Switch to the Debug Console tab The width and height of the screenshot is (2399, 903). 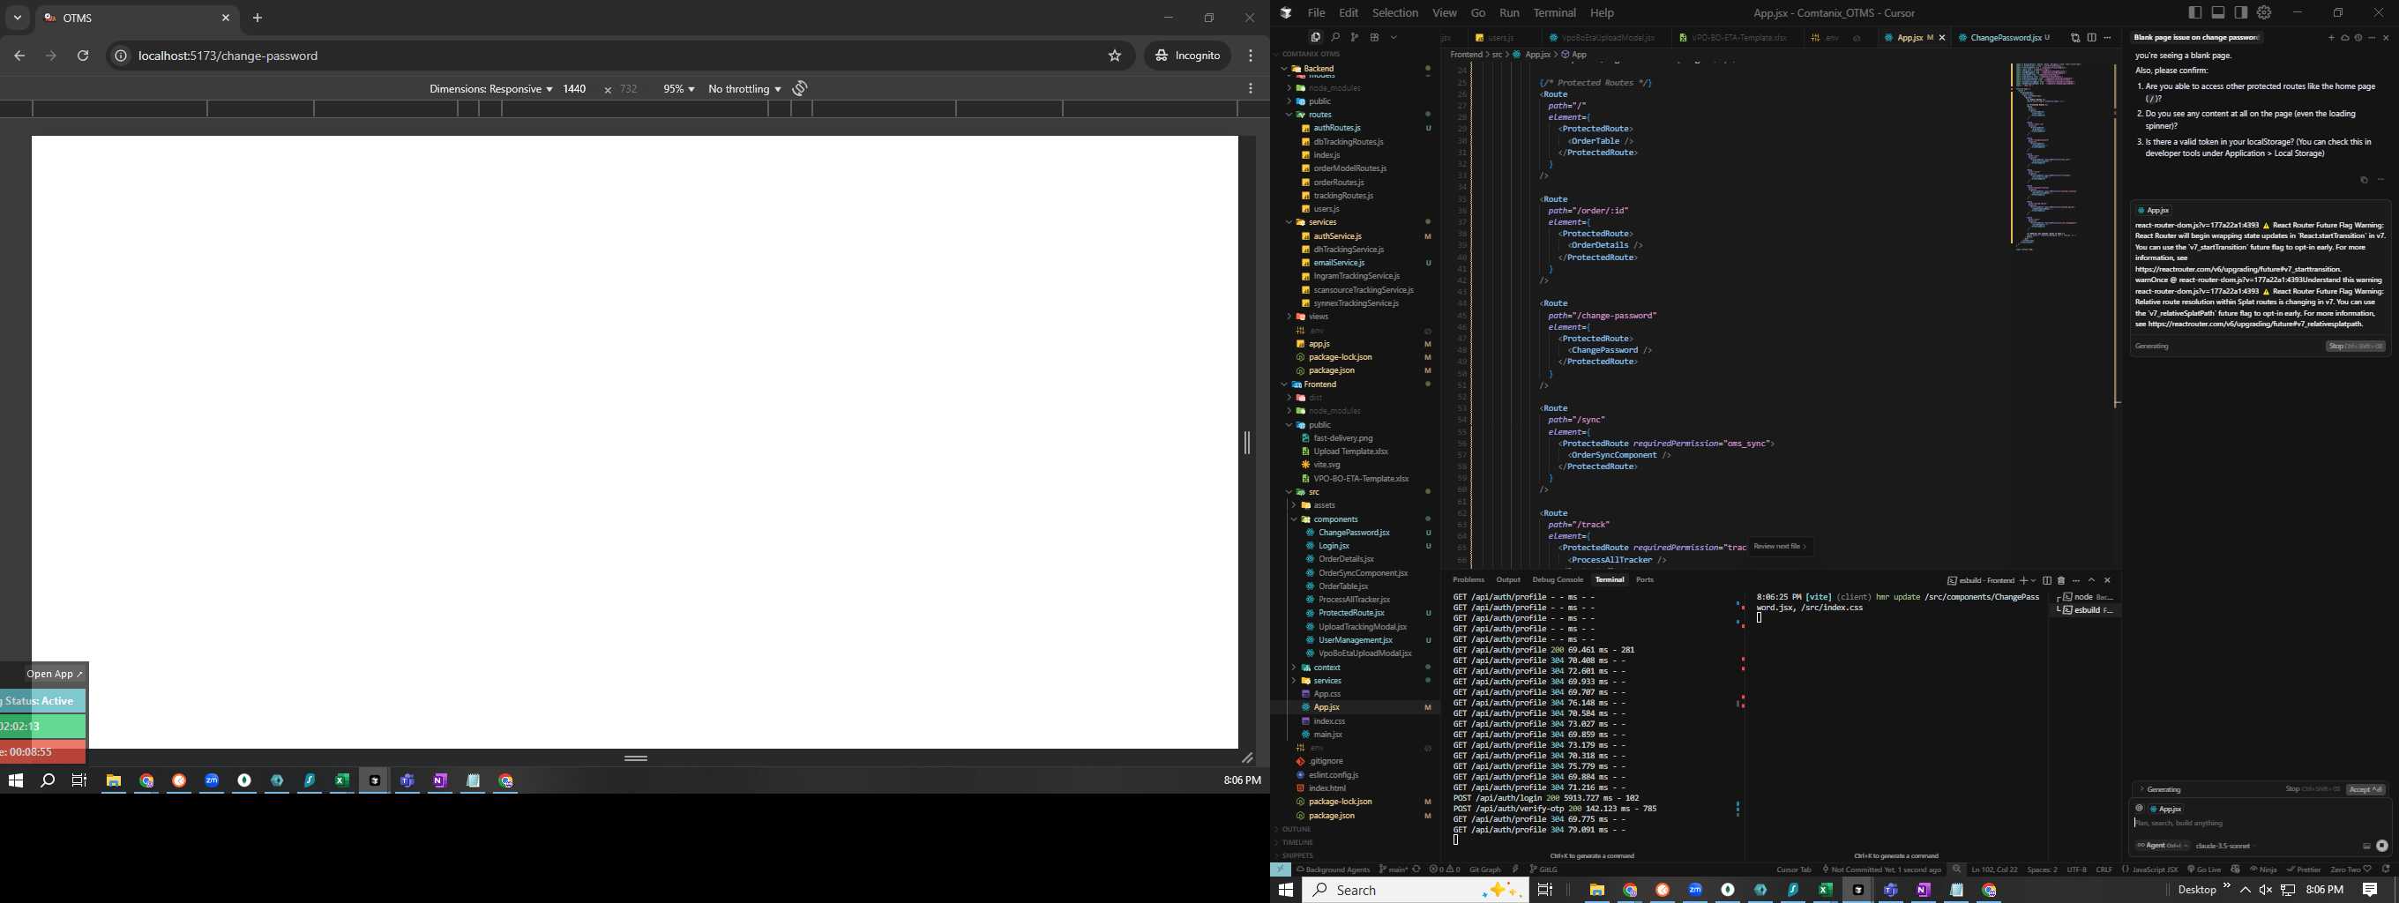pyautogui.click(x=1557, y=580)
